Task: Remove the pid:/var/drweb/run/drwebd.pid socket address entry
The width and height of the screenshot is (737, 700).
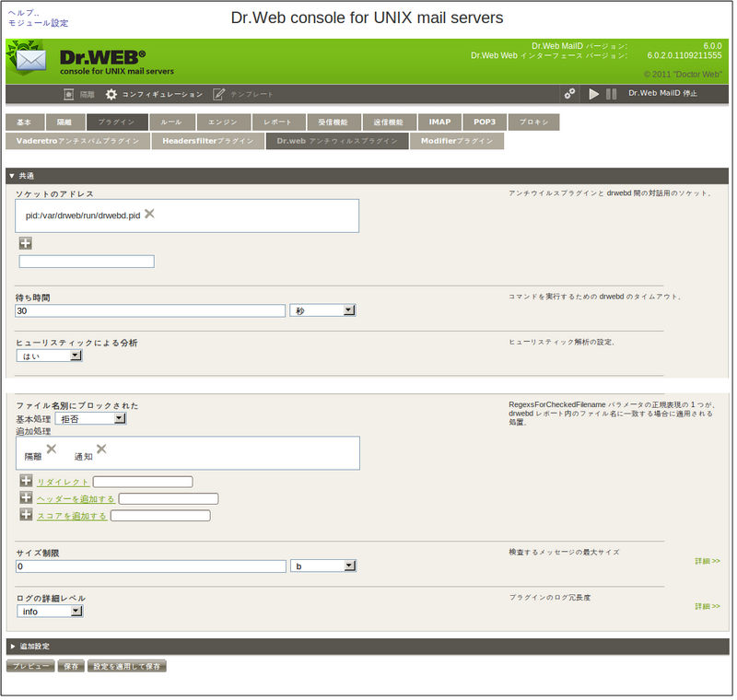Action: (149, 214)
